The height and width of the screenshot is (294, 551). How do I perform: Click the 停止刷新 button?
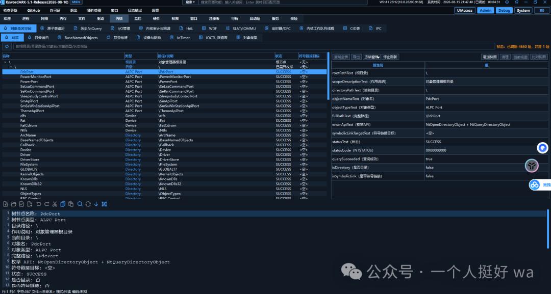click(x=390, y=57)
